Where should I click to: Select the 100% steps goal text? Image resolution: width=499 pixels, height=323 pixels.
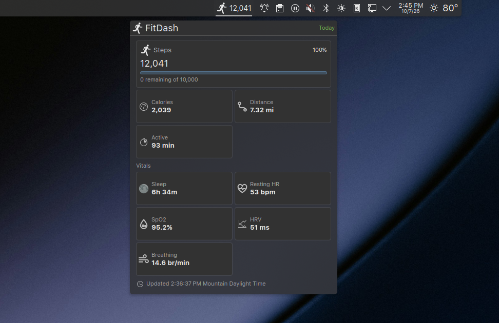(319, 50)
